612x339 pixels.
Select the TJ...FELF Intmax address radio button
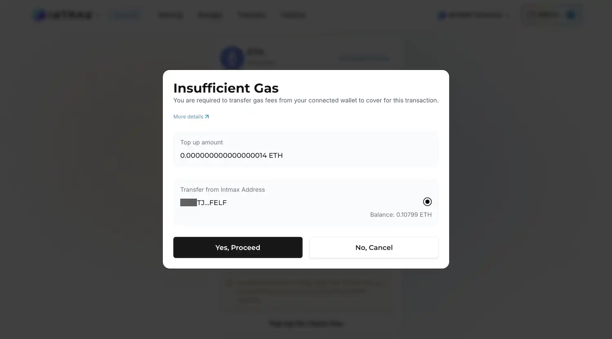427,202
